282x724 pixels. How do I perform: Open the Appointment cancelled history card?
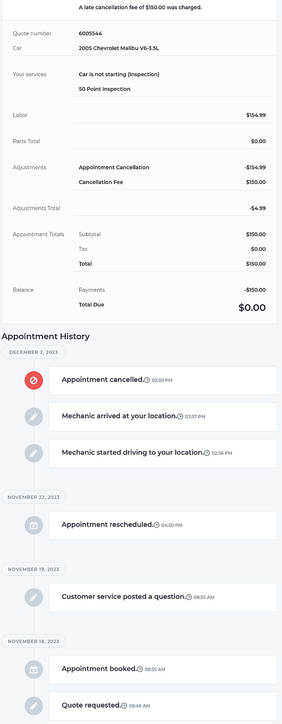point(163,380)
